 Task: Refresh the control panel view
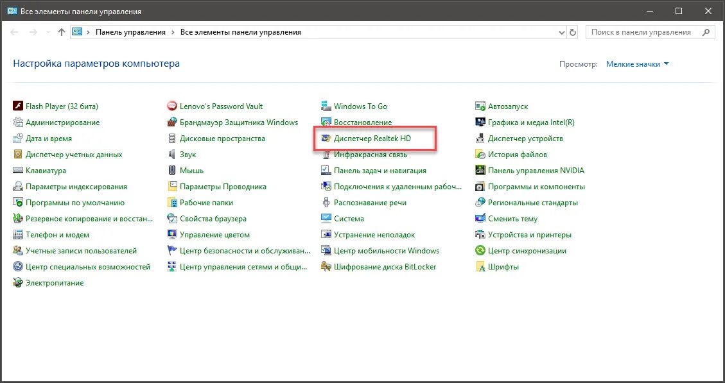(x=573, y=32)
